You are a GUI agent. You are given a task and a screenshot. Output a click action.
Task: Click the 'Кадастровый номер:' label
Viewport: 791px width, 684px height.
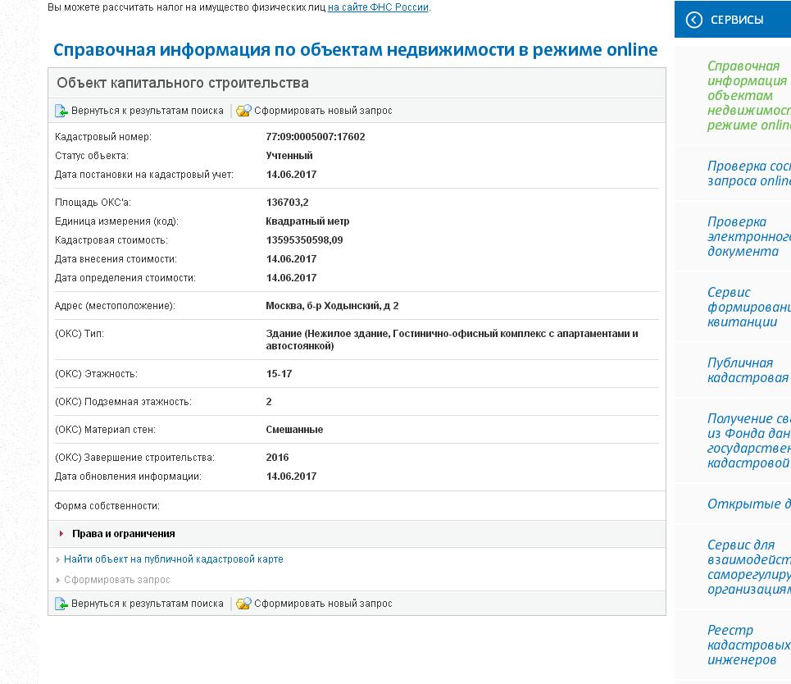coord(103,137)
